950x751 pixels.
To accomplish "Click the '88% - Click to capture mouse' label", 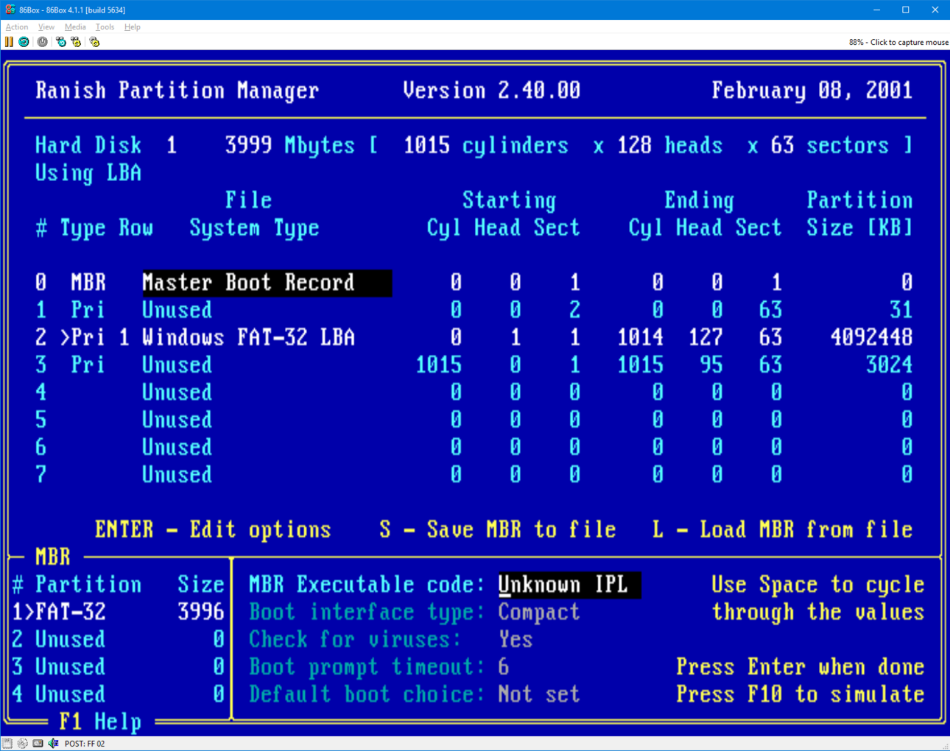I will click(x=898, y=42).
